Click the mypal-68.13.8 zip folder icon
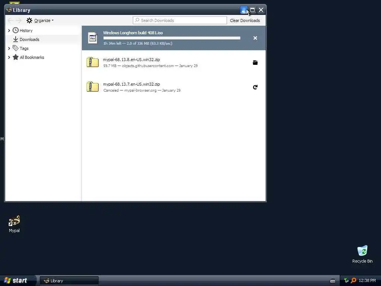381x286 pixels. (93, 62)
